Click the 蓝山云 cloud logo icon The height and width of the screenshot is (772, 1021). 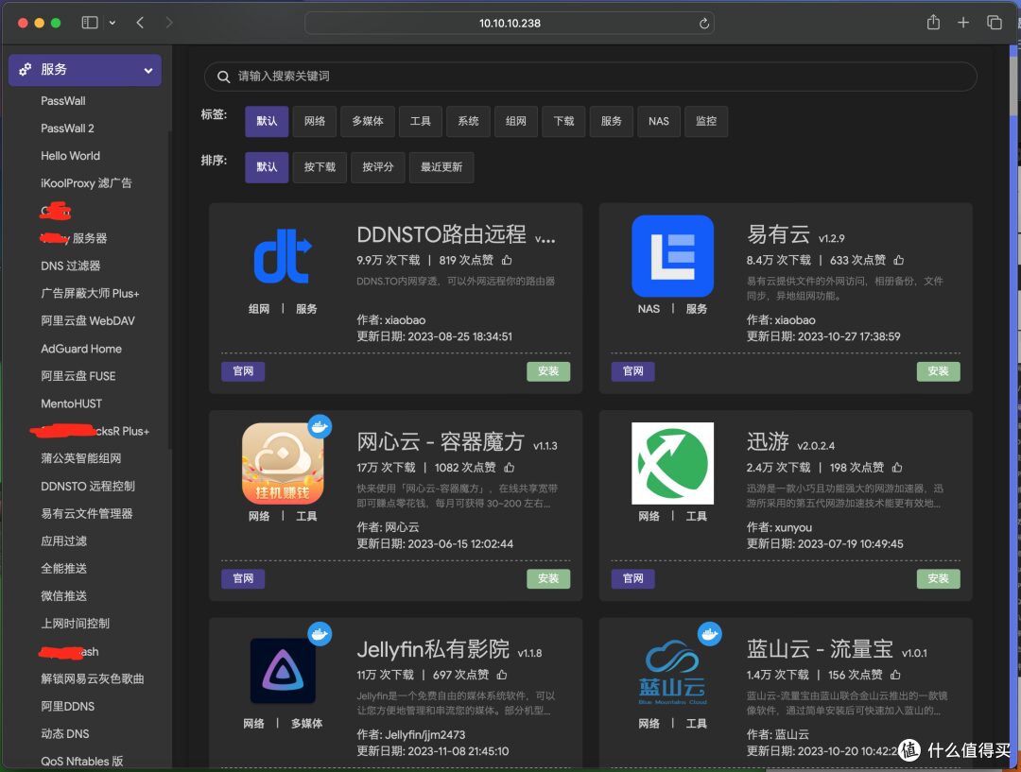point(671,671)
